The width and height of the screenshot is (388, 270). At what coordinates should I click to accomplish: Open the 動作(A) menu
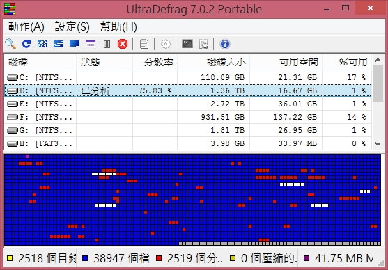pyautogui.click(x=26, y=26)
